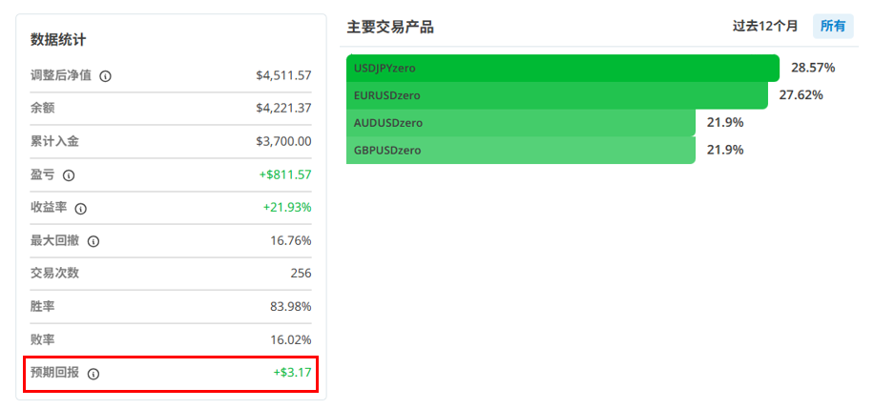Select the 余额 row label
The height and width of the screenshot is (409, 874).
(43, 108)
